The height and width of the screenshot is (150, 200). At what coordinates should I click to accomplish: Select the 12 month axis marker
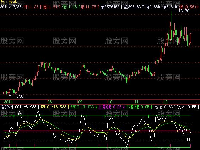coord(166,102)
